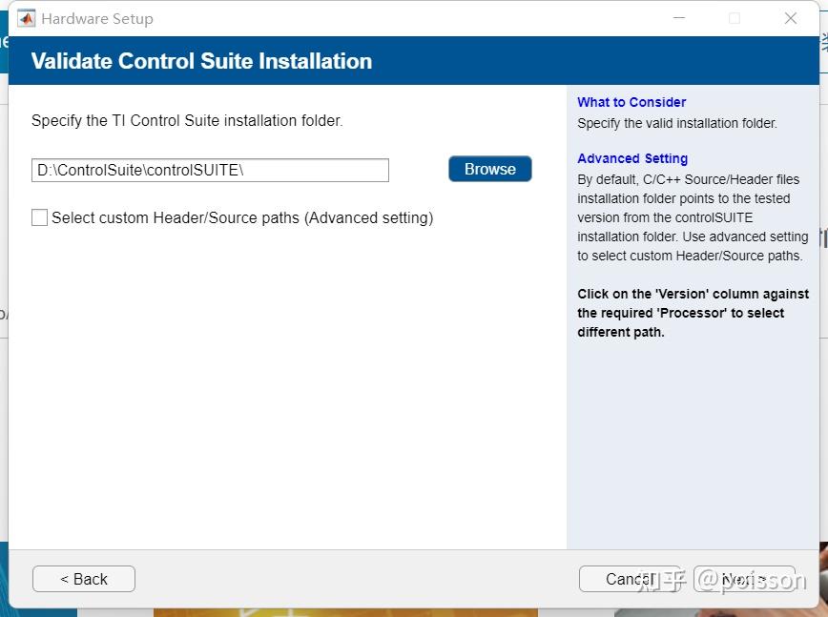Cancel the Hardware Setup wizard

tap(630, 579)
